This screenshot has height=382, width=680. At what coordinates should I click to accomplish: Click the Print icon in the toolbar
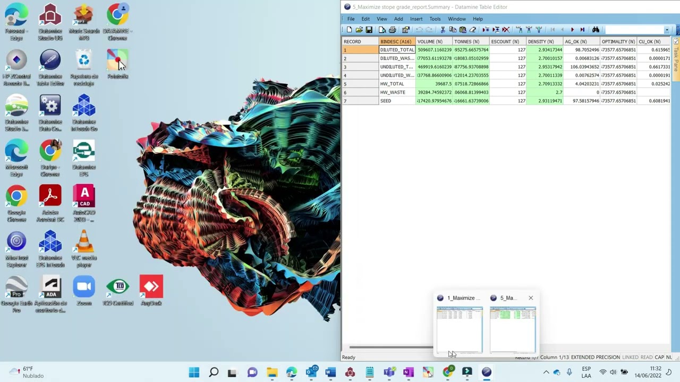click(392, 30)
